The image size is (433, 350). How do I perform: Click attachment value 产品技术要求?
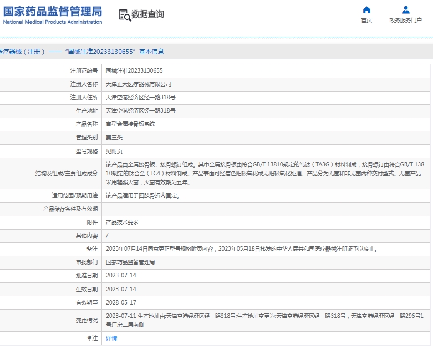[123, 222]
